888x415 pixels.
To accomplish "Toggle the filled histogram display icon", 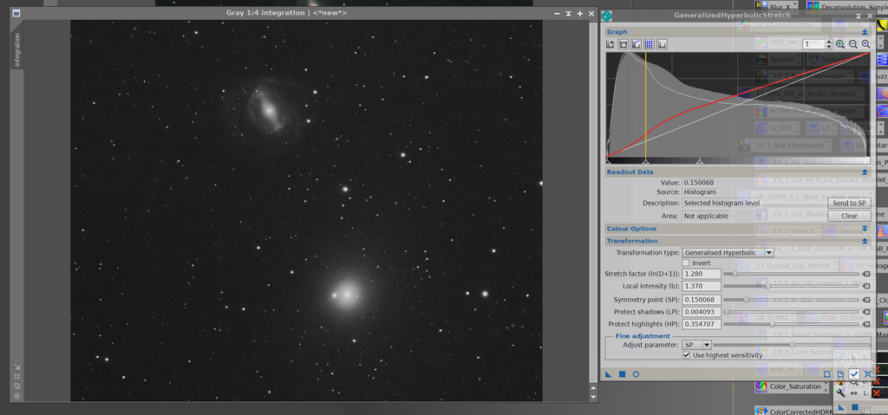I will tap(623, 44).
